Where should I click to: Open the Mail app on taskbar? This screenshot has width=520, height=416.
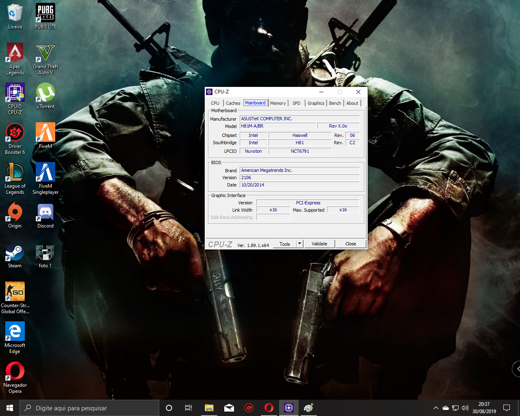pyautogui.click(x=229, y=408)
